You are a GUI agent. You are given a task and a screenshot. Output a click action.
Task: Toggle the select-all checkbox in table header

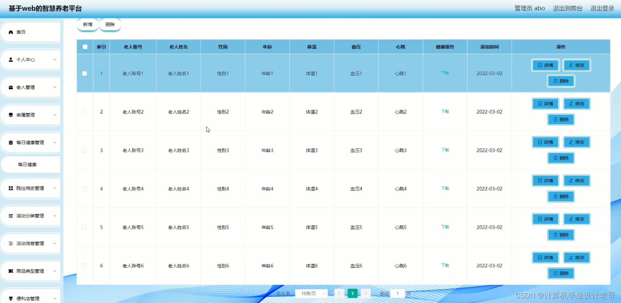pyautogui.click(x=85, y=47)
